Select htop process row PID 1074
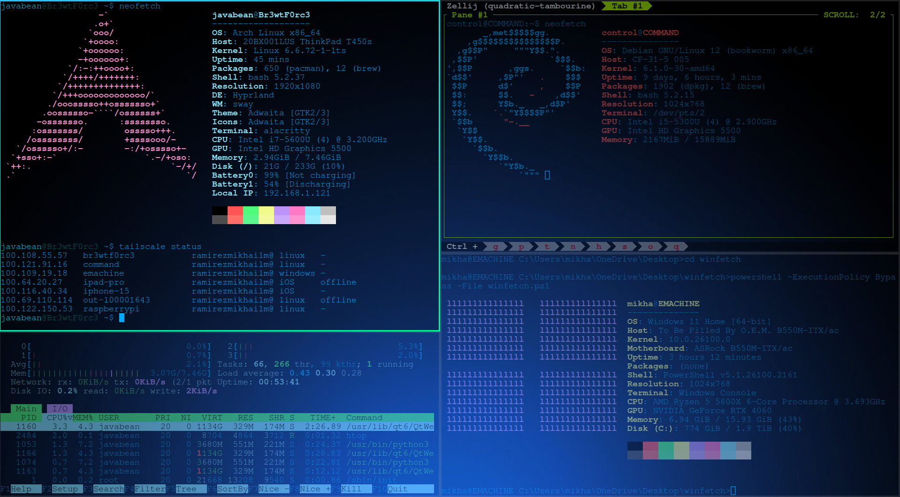Screen dimensions: 900x497 click(217, 462)
